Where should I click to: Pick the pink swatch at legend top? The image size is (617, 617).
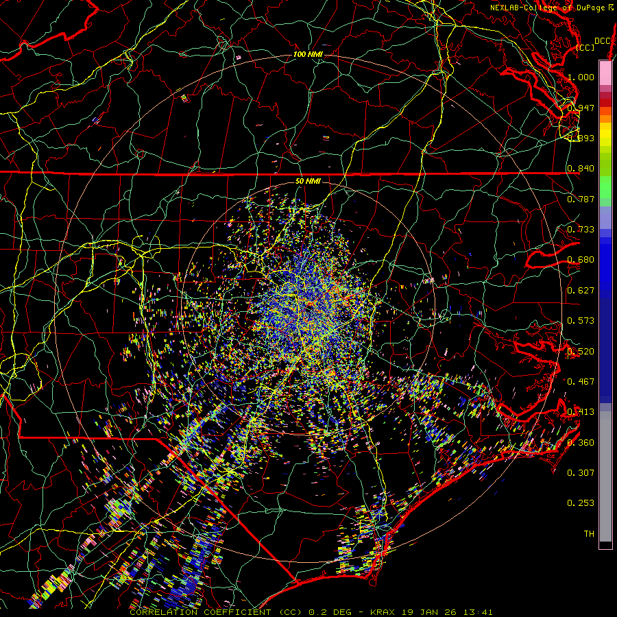(605, 73)
